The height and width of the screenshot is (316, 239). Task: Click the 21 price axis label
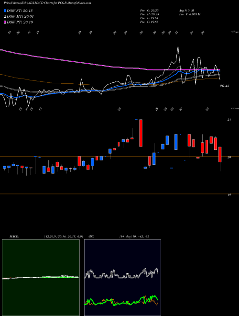pyautogui.click(x=229, y=120)
